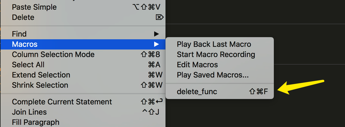This screenshot has width=345, height=127.
Task: Open the Find submenu
Action: [x=83, y=34]
